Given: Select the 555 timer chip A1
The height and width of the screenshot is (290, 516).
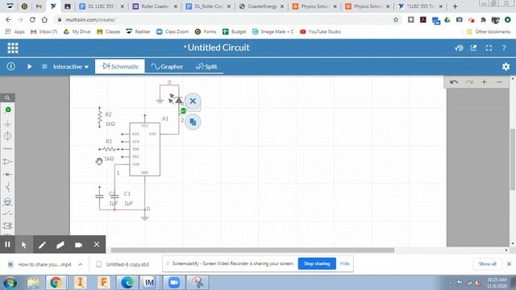Looking at the screenshot, I should (x=145, y=149).
